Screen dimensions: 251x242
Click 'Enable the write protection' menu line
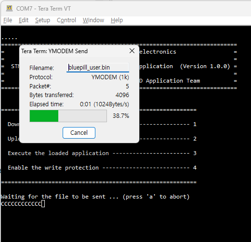pos(102,168)
